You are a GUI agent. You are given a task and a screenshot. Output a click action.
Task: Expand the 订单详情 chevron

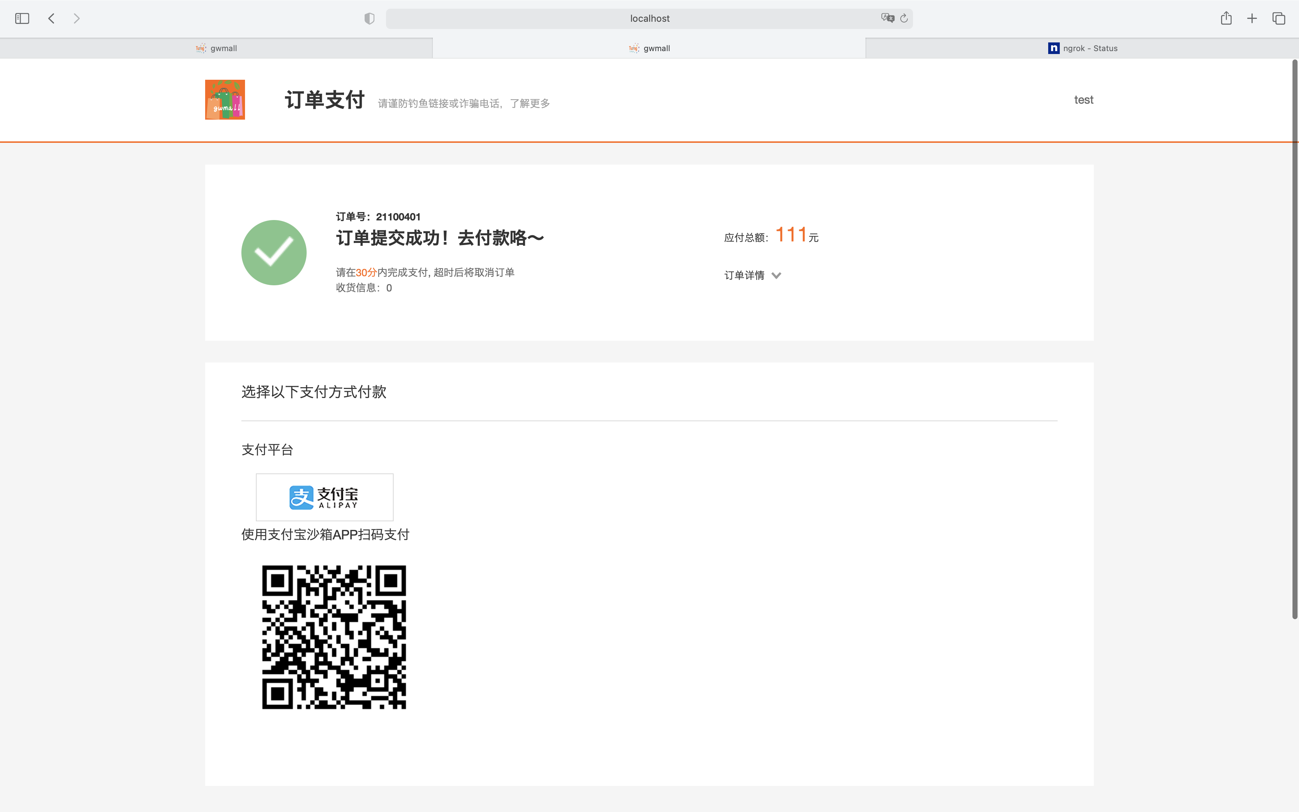pyautogui.click(x=776, y=275)
